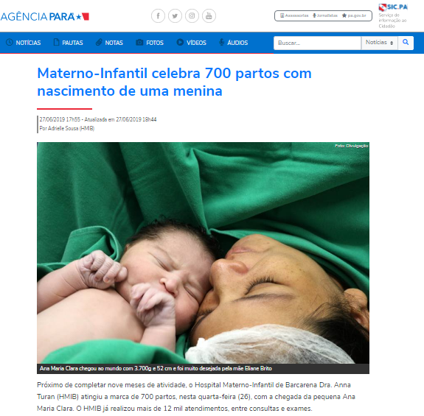Click the Agência Pará logo

pyautogui.click(x=45, y=17)
